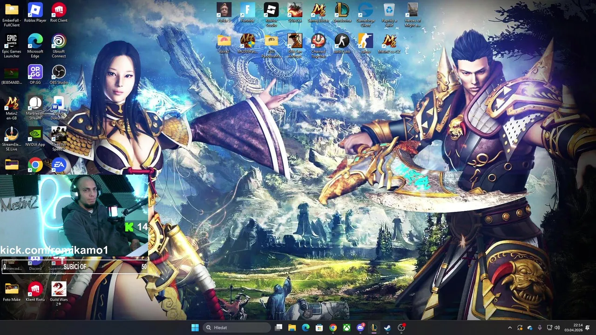Launch GTA San Andreas shortcut

click(x=295, y=46)
